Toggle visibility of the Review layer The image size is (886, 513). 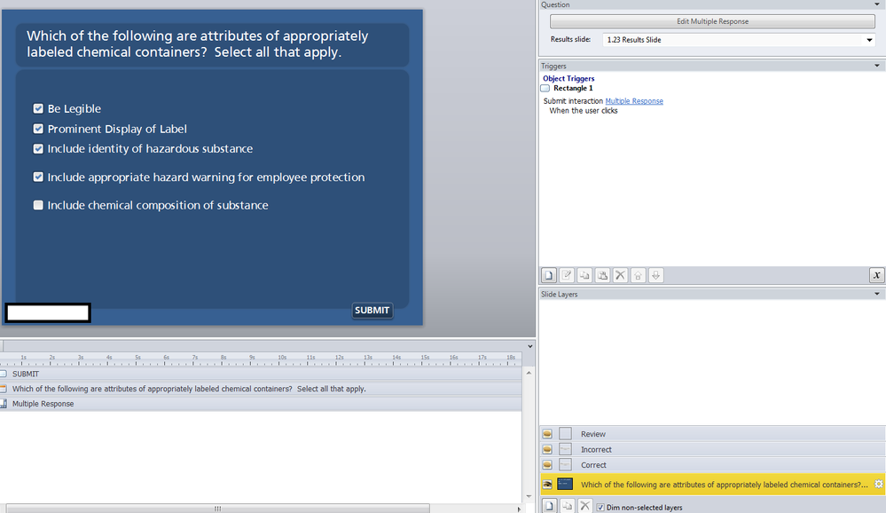point(547,434)
